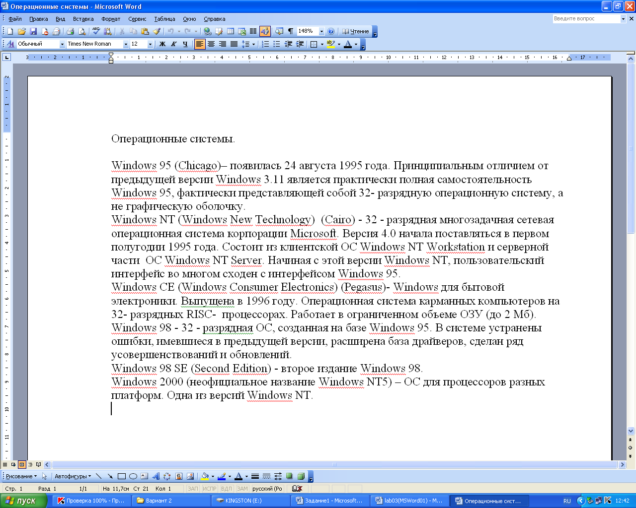Open the Document Map icon

tap(279, 31)
